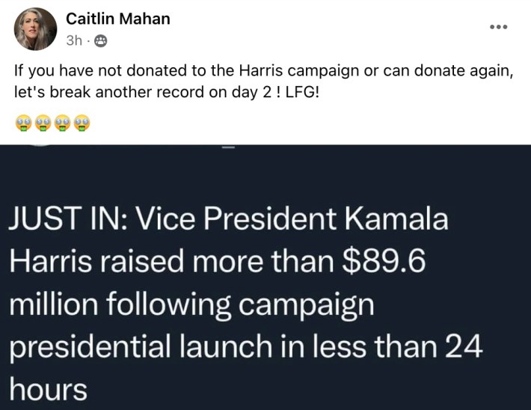Screen dimensions: 531x410
Task: Click the second money-mouth emoji
Action: pyautogui.click(x=43, y=123)
